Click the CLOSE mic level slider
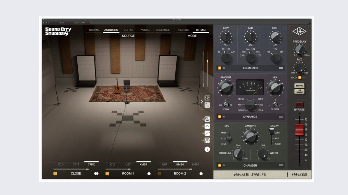This screenshot has height=195, width=348. [76, 169]
